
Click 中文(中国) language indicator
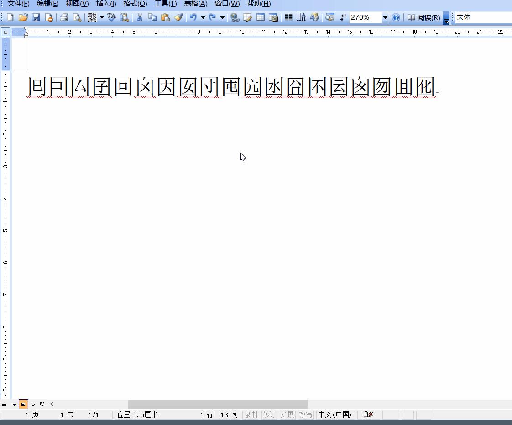pos(335,415)
